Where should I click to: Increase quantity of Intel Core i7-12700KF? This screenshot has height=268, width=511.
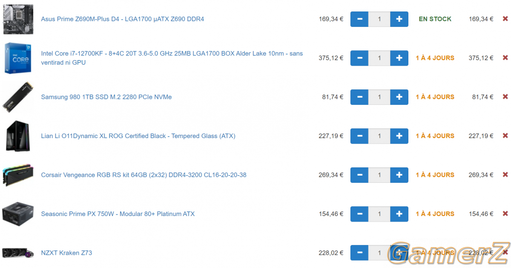(x=399, y=58)
